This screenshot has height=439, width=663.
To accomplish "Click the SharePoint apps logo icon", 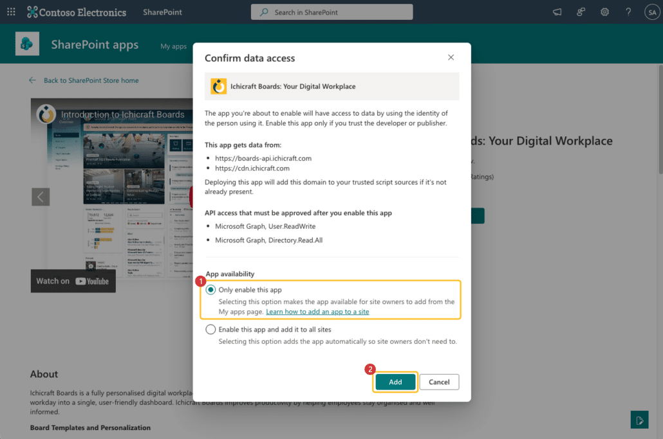I will 28,44.
